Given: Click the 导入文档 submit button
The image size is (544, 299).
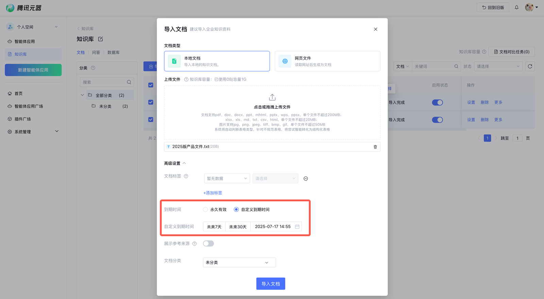Looking at the screenshot, I should point(271,284).
